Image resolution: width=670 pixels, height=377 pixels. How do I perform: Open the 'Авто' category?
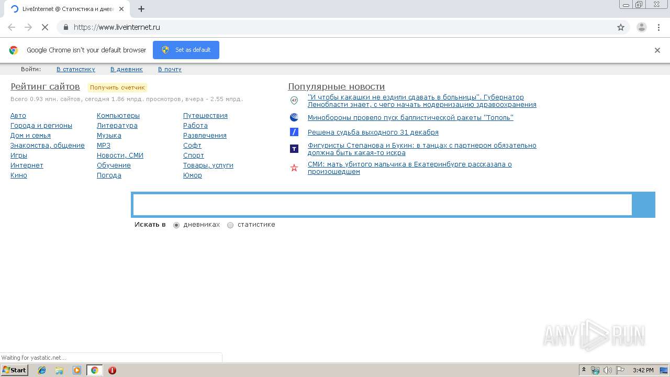tap(18, 116)
